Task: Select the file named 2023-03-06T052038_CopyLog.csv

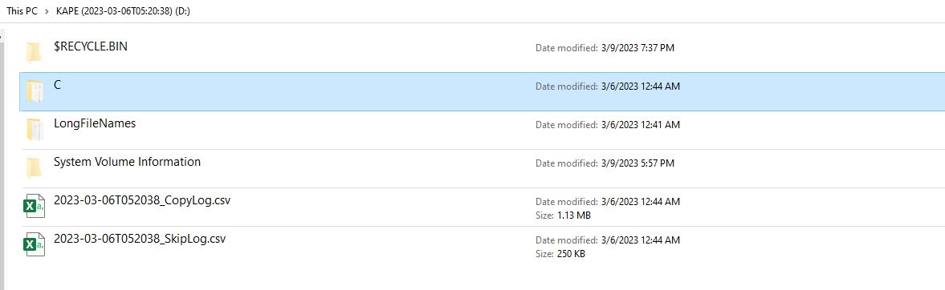Action: [x=142, y=200]
